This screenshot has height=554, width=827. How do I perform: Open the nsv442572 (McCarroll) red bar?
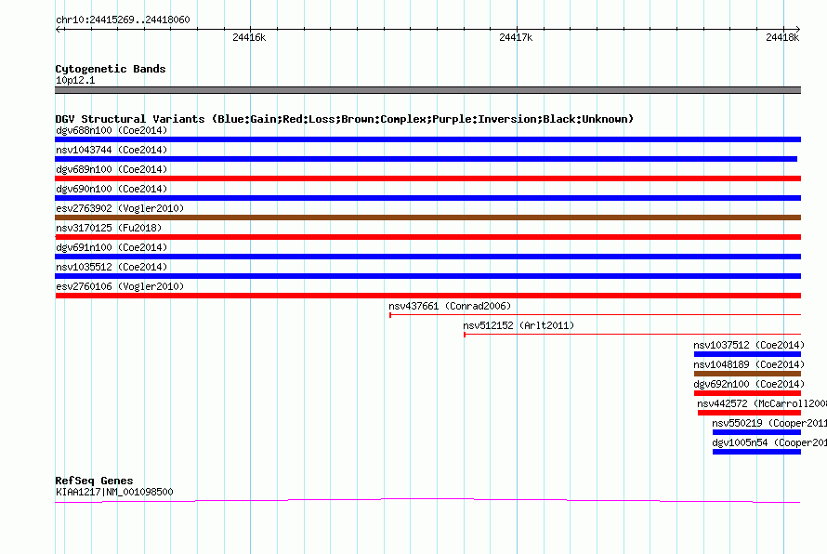click(750, 413)
